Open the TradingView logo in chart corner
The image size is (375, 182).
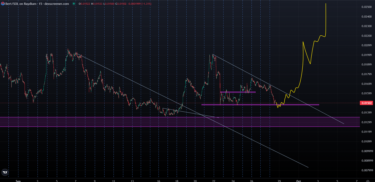click(5, 172)
